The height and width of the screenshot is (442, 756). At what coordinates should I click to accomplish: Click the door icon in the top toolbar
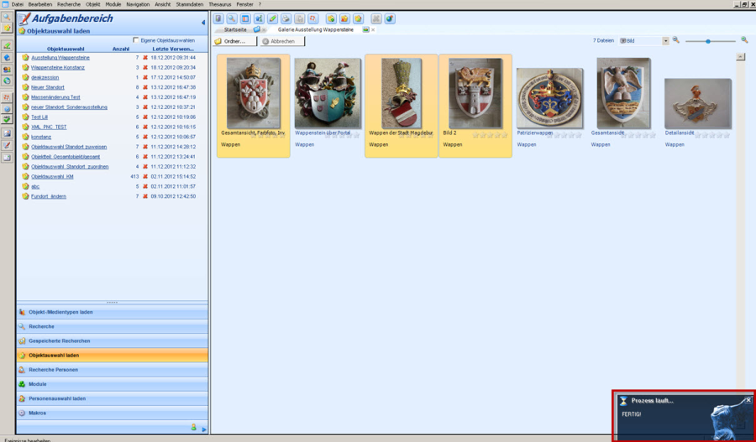(218, 18)
